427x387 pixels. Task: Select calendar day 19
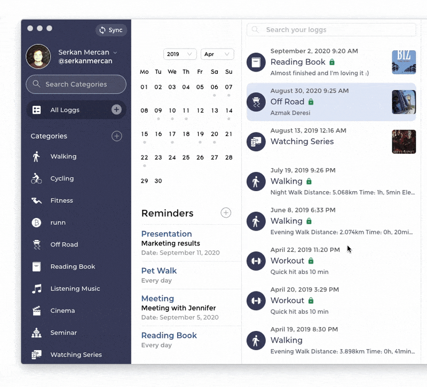200,134
